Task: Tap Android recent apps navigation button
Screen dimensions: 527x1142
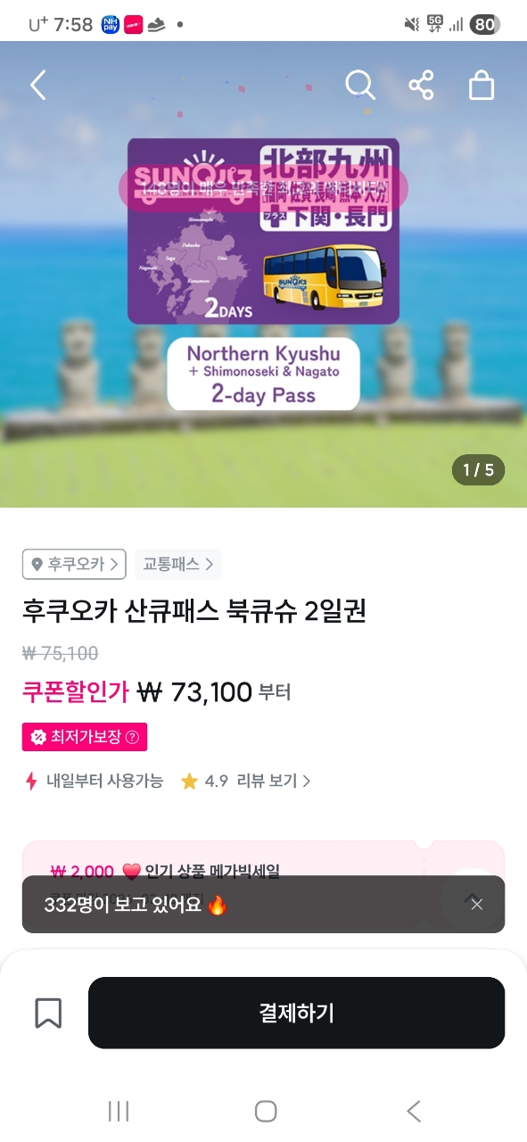Action: pyautogui.click(x=119, y=1111)
